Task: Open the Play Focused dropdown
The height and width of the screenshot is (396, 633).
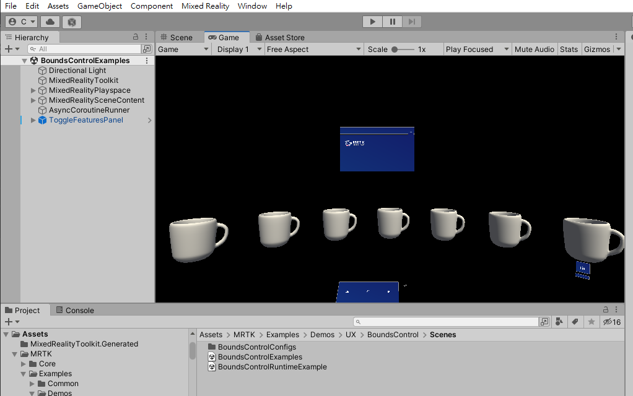Action: 477,49
